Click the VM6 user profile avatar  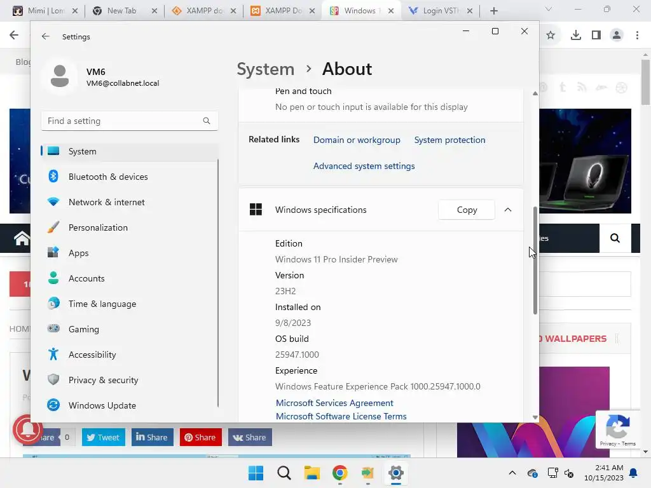point(59,76)
